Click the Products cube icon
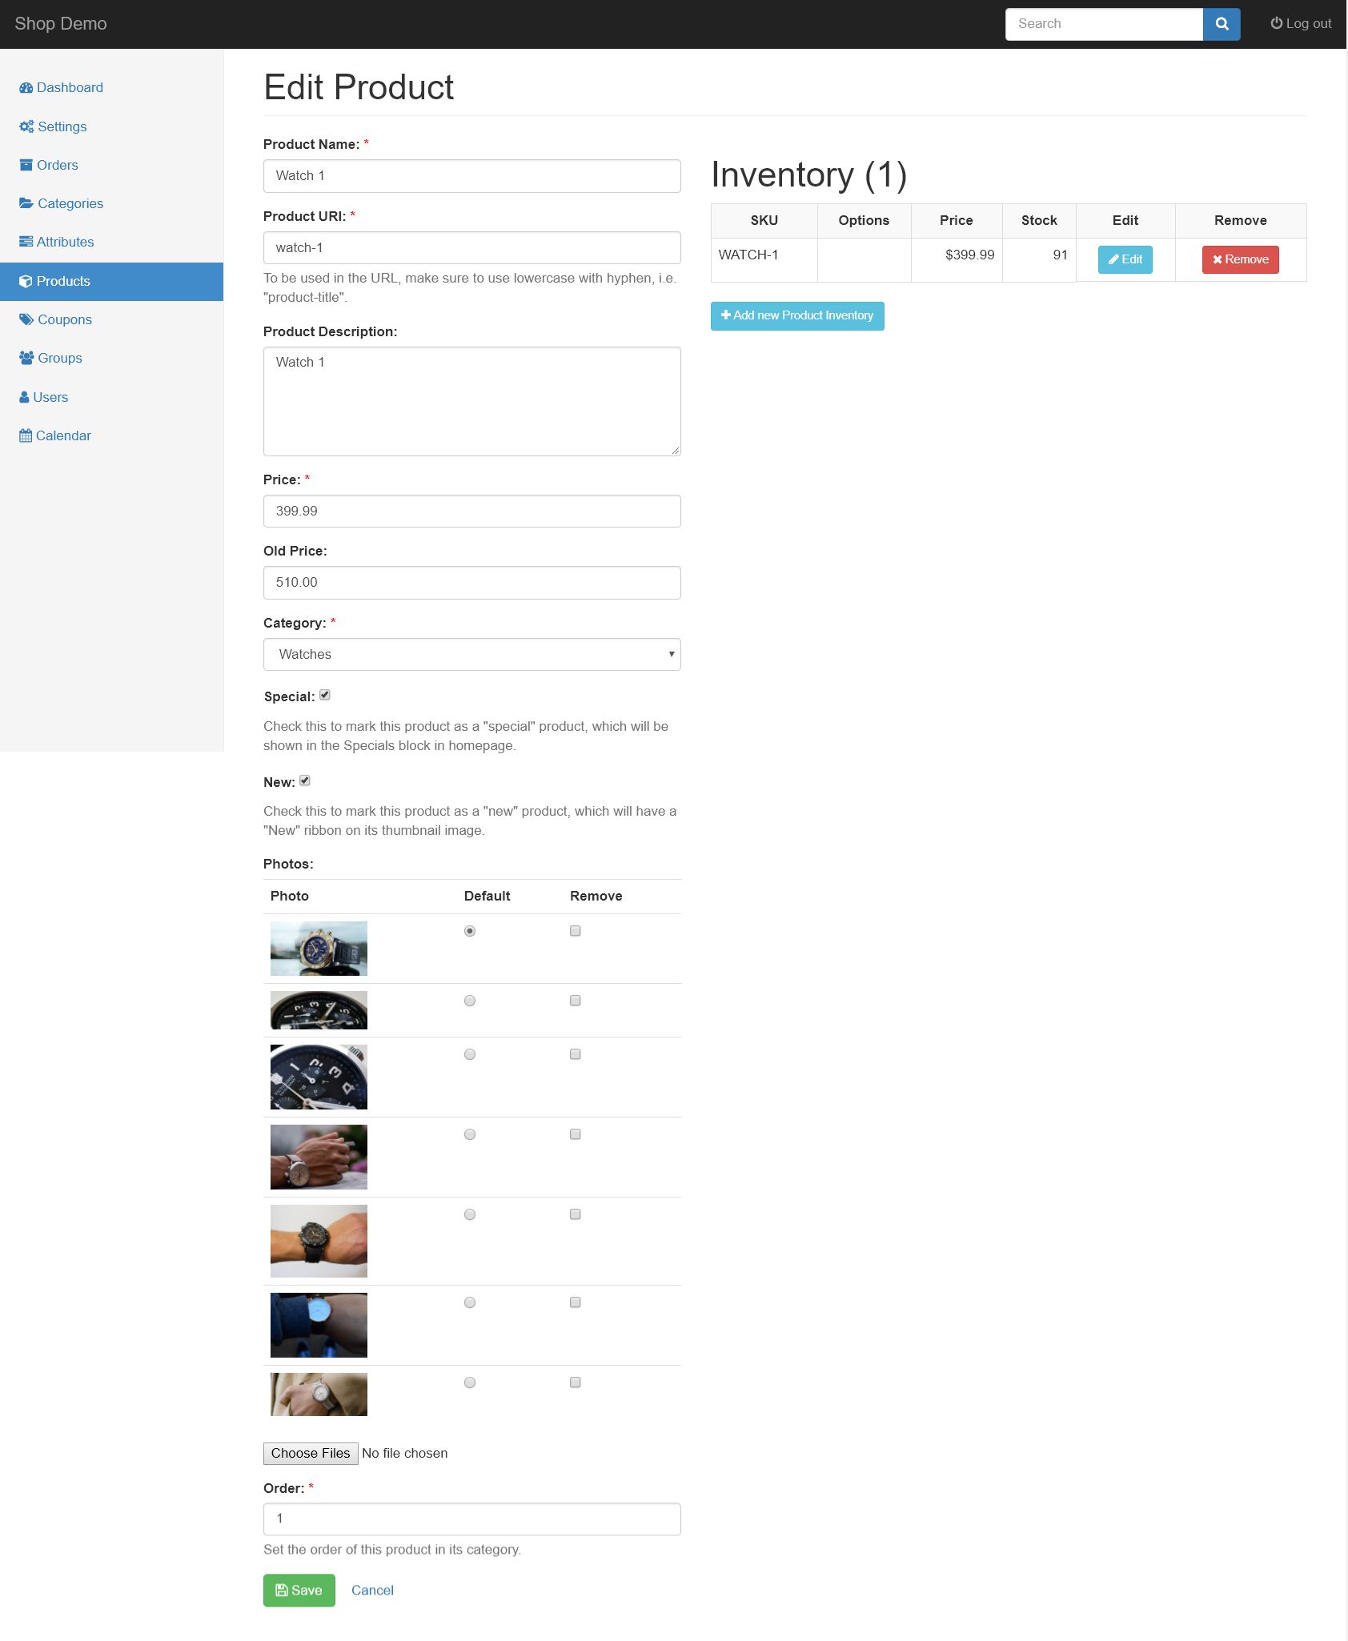1348x1641 pixels. pos(26,281)
